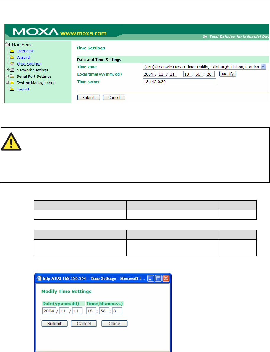The image size is (270, 352).
Task: Click the Time server field 18.145.0.30
Action: 179,81
